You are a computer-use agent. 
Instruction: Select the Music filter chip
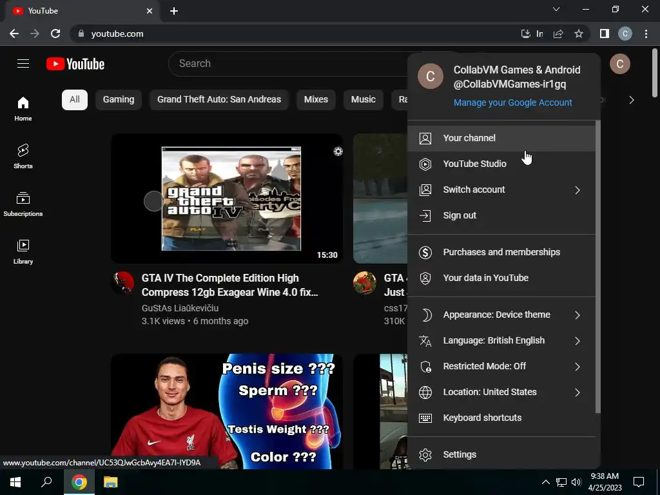click(364, 100)
